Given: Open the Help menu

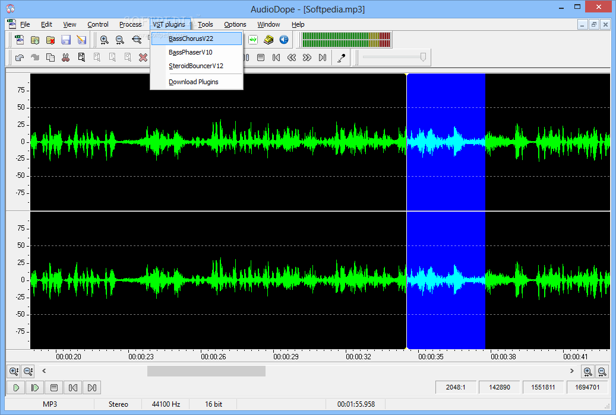Looking at the screenshot, I should tap(298, 24).
